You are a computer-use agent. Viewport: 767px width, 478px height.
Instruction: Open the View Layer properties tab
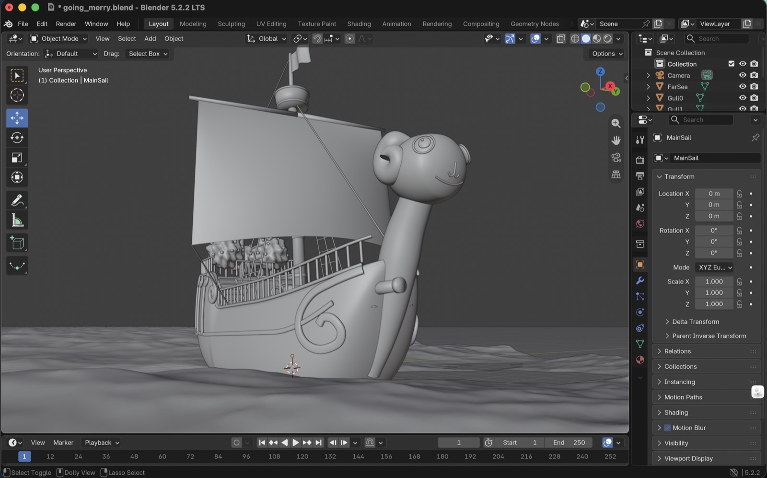(640, 192)
